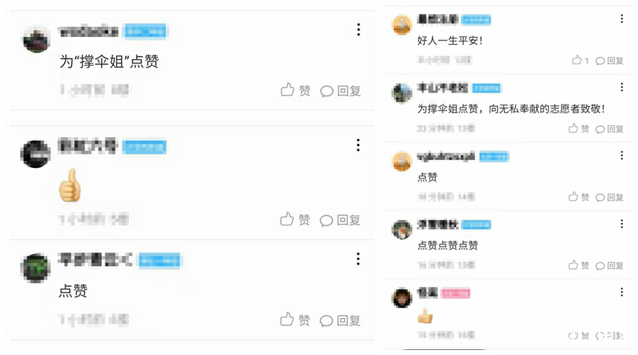Like the left-side 点赞 comment
Screen dimensions: 638x355
295,320
